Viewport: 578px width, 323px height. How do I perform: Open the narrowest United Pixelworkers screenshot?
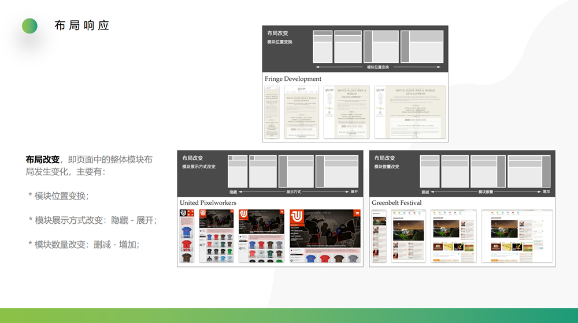click(187, 236)
